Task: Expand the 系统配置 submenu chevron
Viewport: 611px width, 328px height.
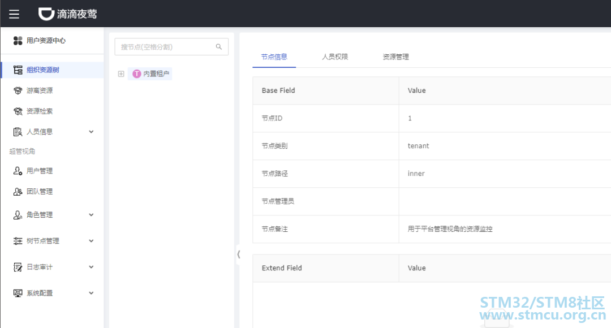Action: click(91, 293)
